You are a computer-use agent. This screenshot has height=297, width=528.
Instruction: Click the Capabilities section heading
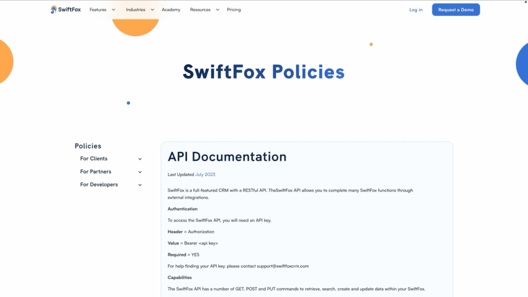click(x=179, y=278)
